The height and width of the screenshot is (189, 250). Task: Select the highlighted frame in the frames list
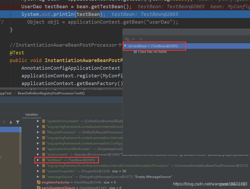(10, 129)
